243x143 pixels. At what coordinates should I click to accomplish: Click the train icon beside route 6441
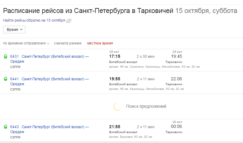click(x=6, y=79)
